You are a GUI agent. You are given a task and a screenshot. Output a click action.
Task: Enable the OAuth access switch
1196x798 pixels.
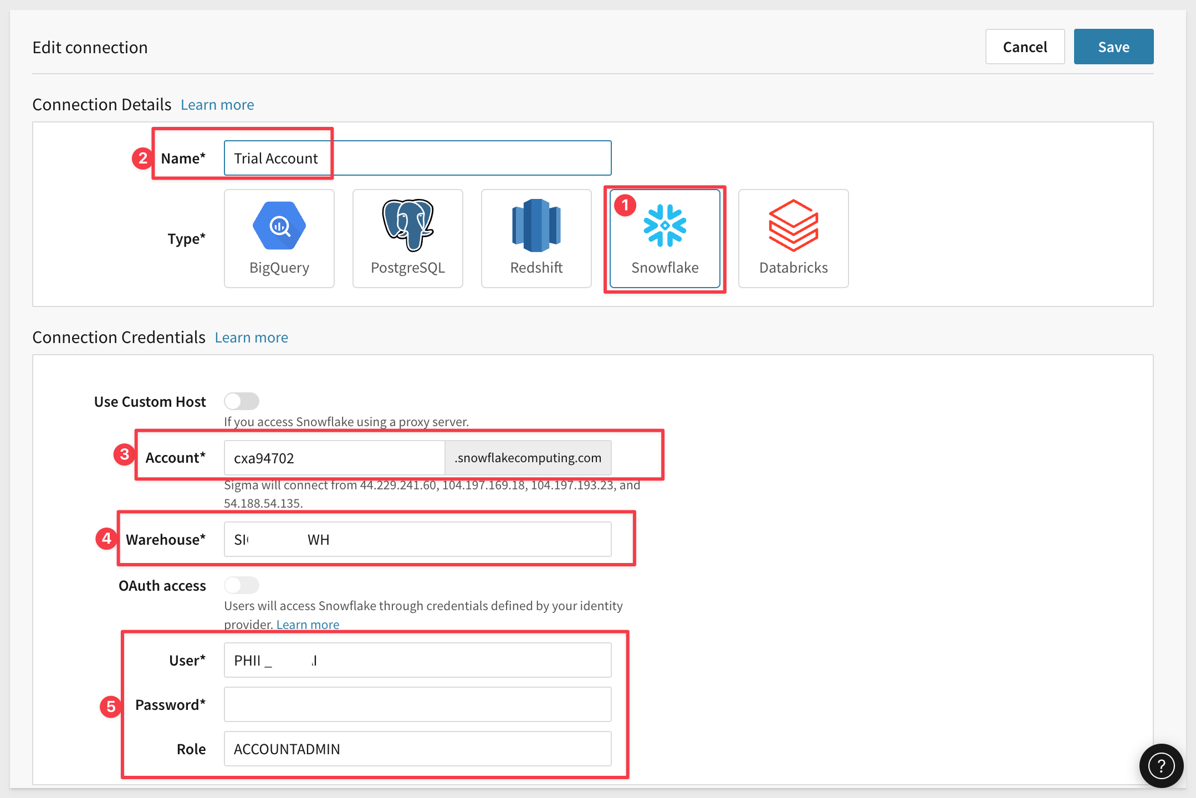click(242, 585)
